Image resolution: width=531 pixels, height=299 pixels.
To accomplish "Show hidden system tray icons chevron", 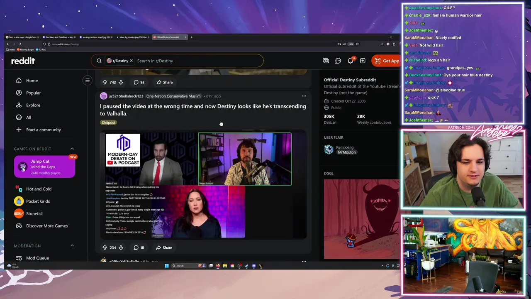I will (382, 266).
